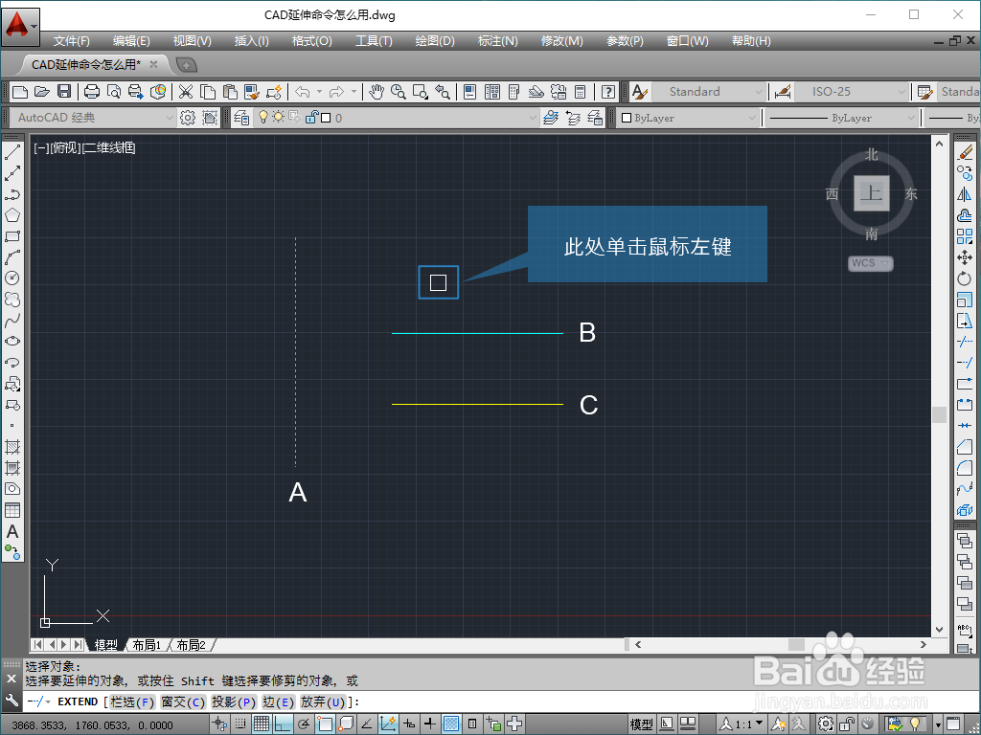Choose the 窗交(C) command option
The width and height of the screenshot is (981, 735).
(x=183, y=702)
